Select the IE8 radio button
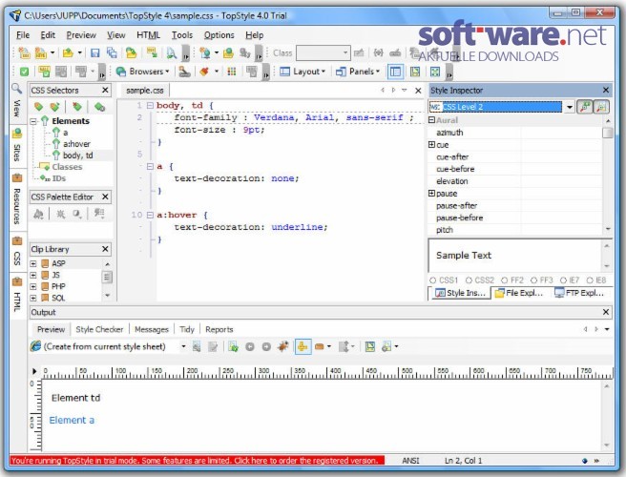Image resolution: width=626 pixels, height=477 pixels. (590, 280)
